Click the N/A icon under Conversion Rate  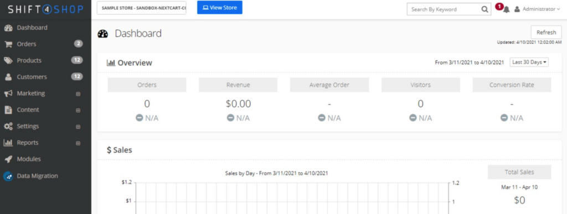coord(504,118)
